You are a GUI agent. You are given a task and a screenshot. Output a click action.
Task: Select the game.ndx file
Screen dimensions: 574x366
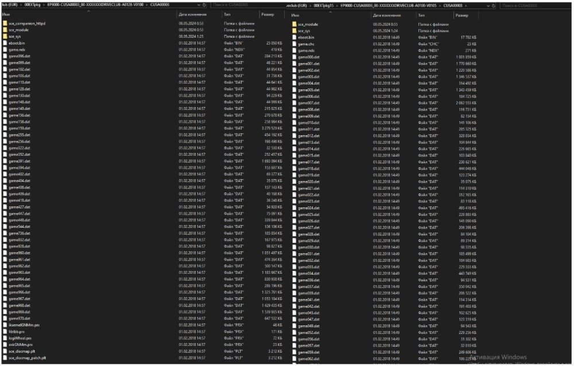[18, 51]
